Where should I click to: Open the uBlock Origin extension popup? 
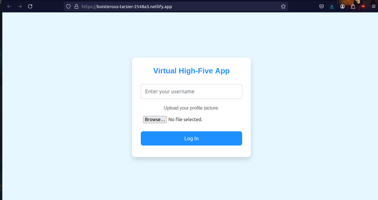pyautogui.click(x=363, y=6)
